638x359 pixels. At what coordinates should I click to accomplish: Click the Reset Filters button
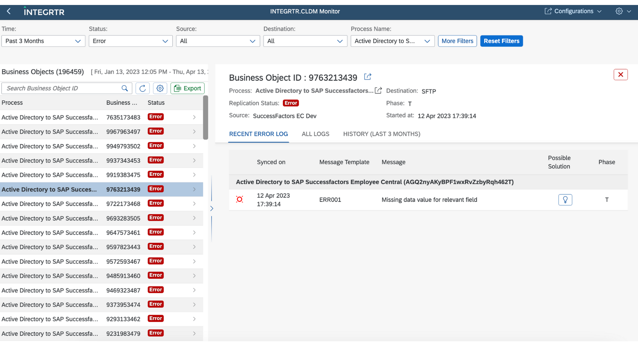(501, 41)
